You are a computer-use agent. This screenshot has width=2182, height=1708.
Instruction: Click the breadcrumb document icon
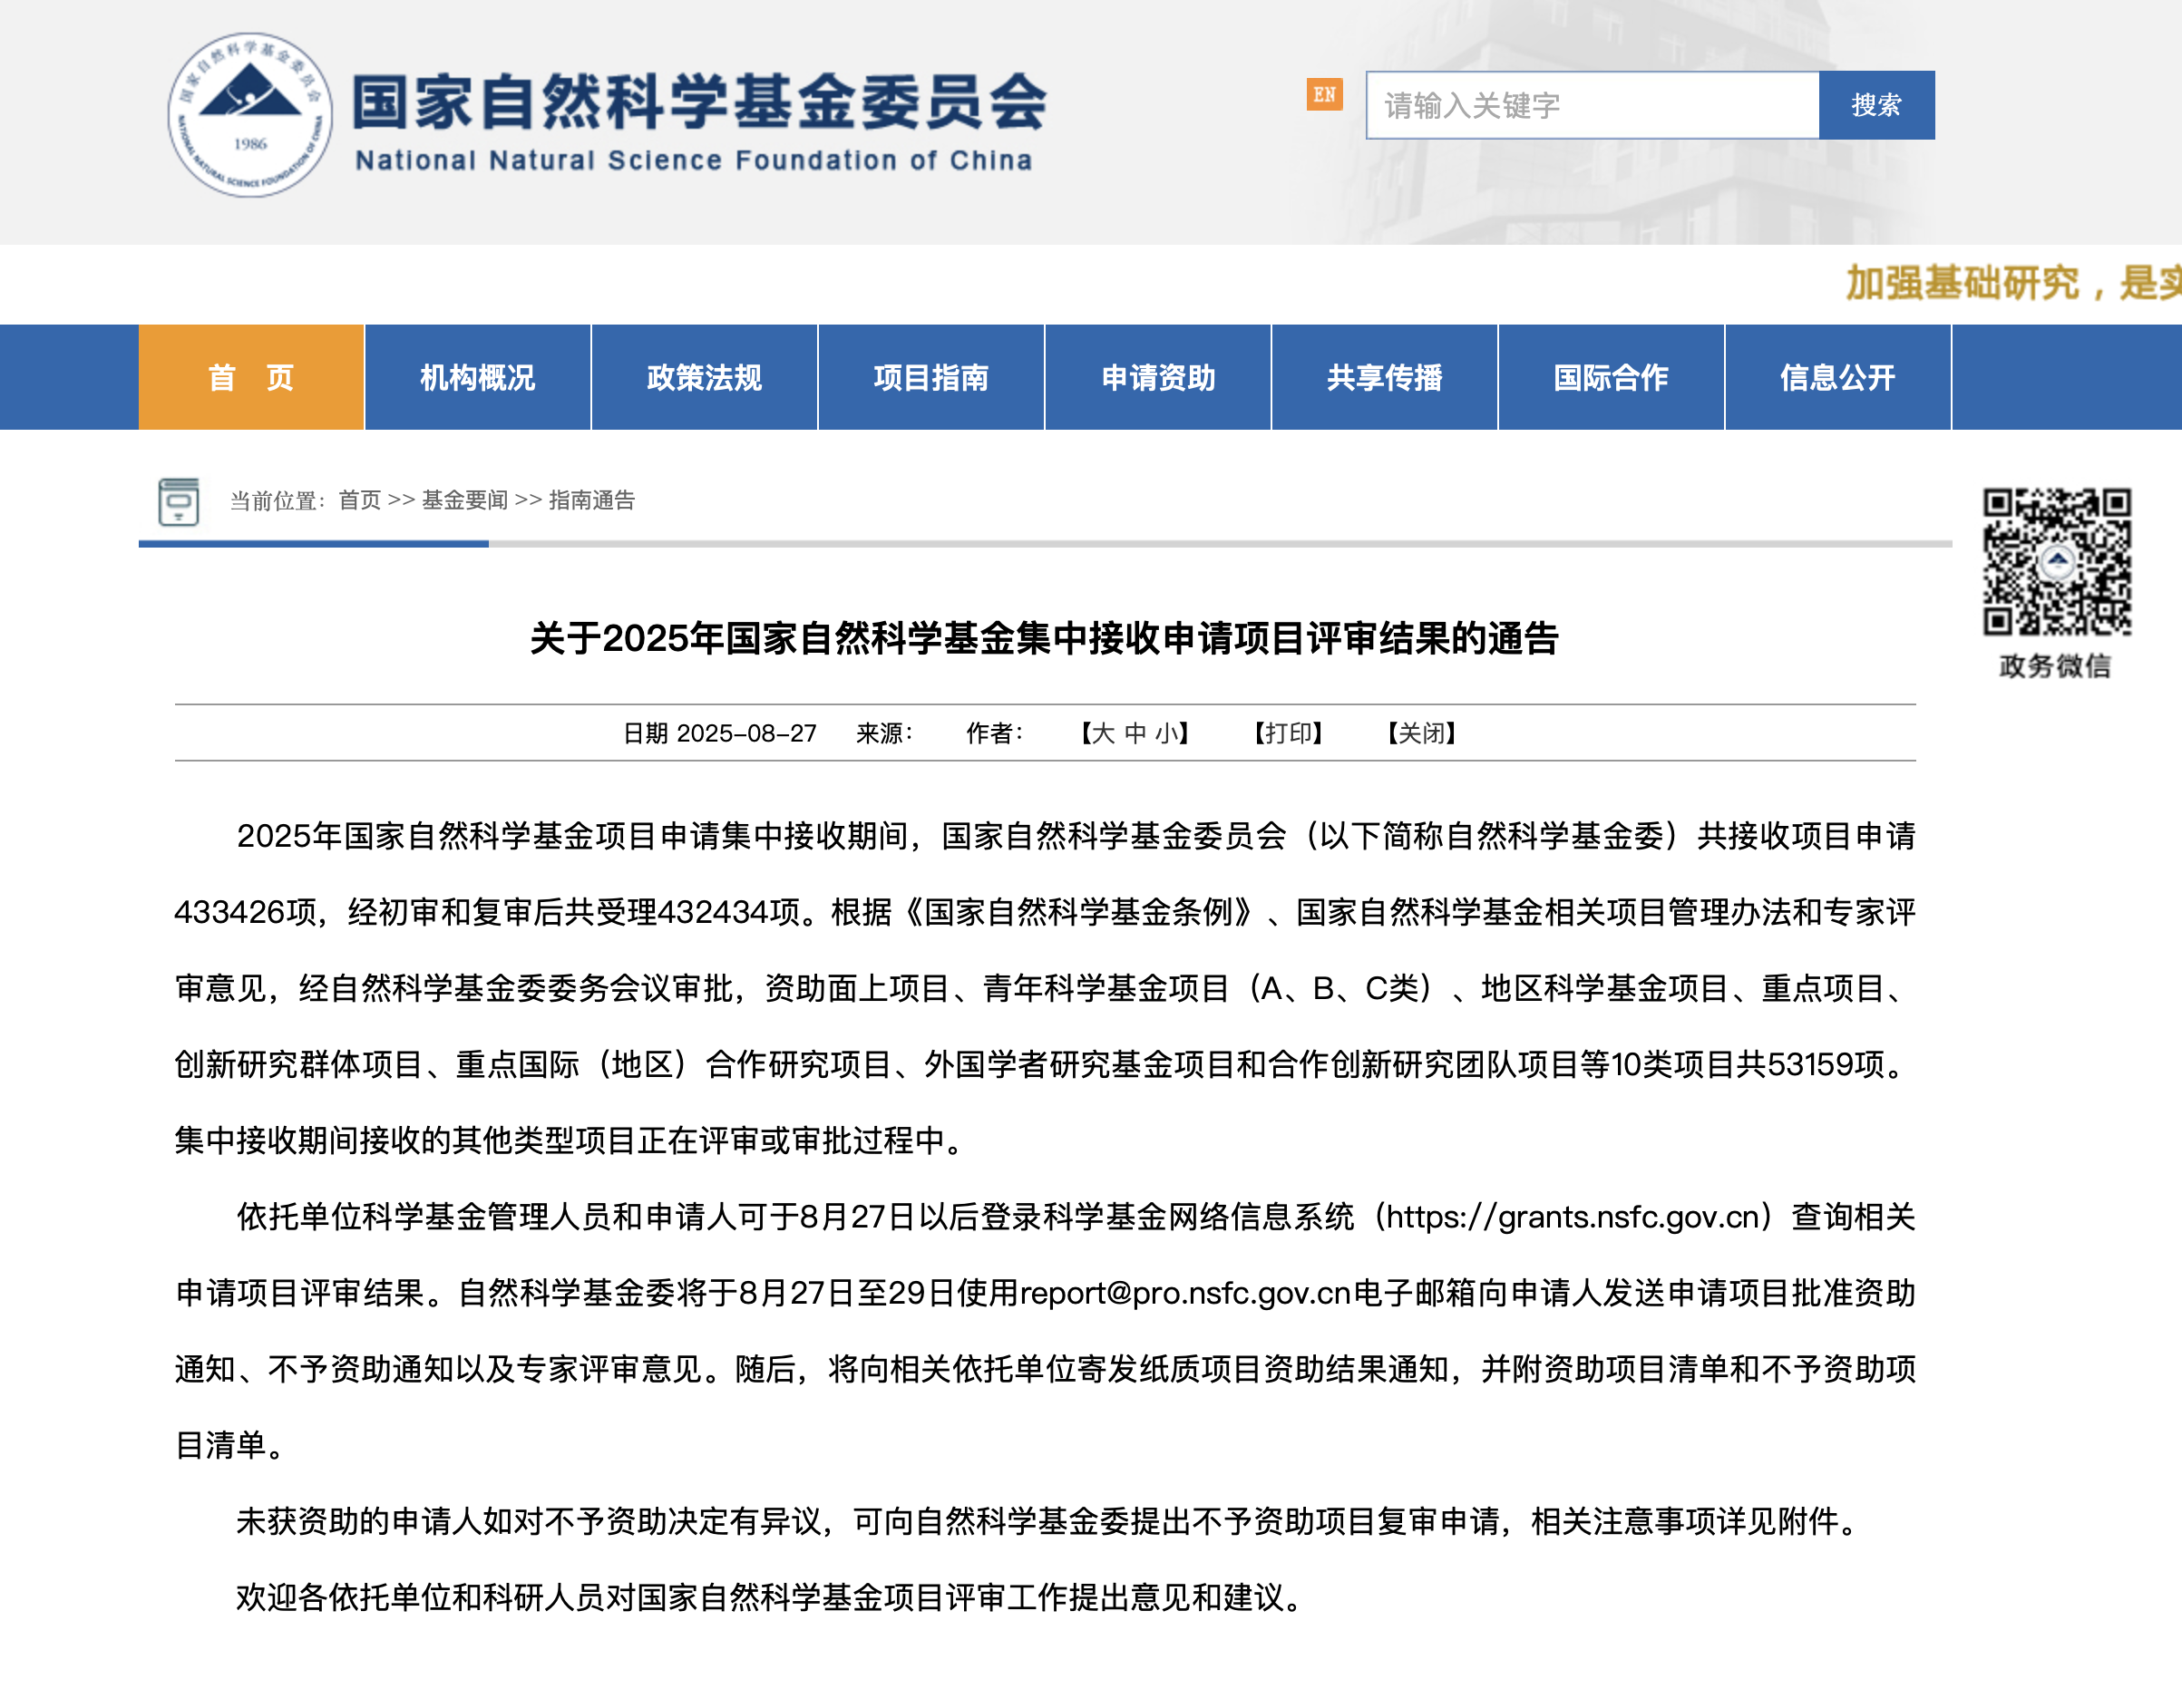(x=179, y=501)
